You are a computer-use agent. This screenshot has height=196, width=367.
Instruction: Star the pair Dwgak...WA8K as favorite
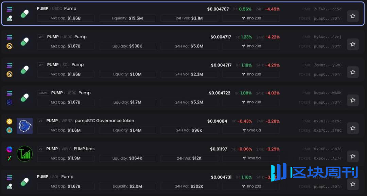pyautogui.click(x=353, y=100)
